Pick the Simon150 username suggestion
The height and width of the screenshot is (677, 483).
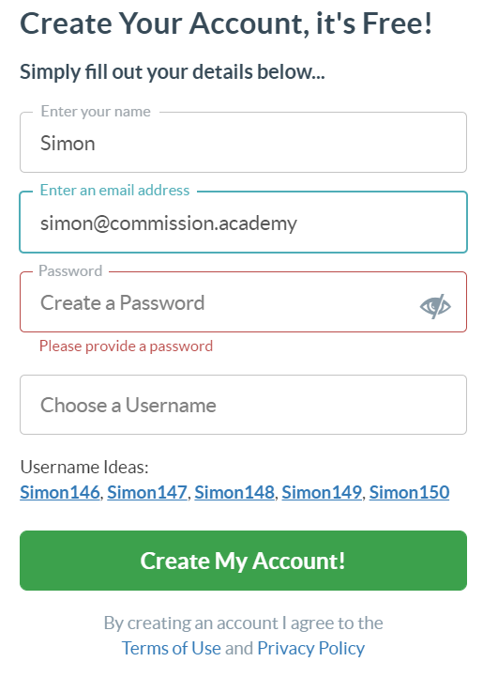point(409,492)
